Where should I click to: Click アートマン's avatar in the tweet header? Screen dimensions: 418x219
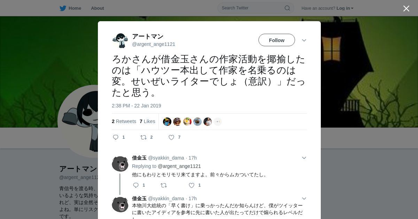pos(120,40)
